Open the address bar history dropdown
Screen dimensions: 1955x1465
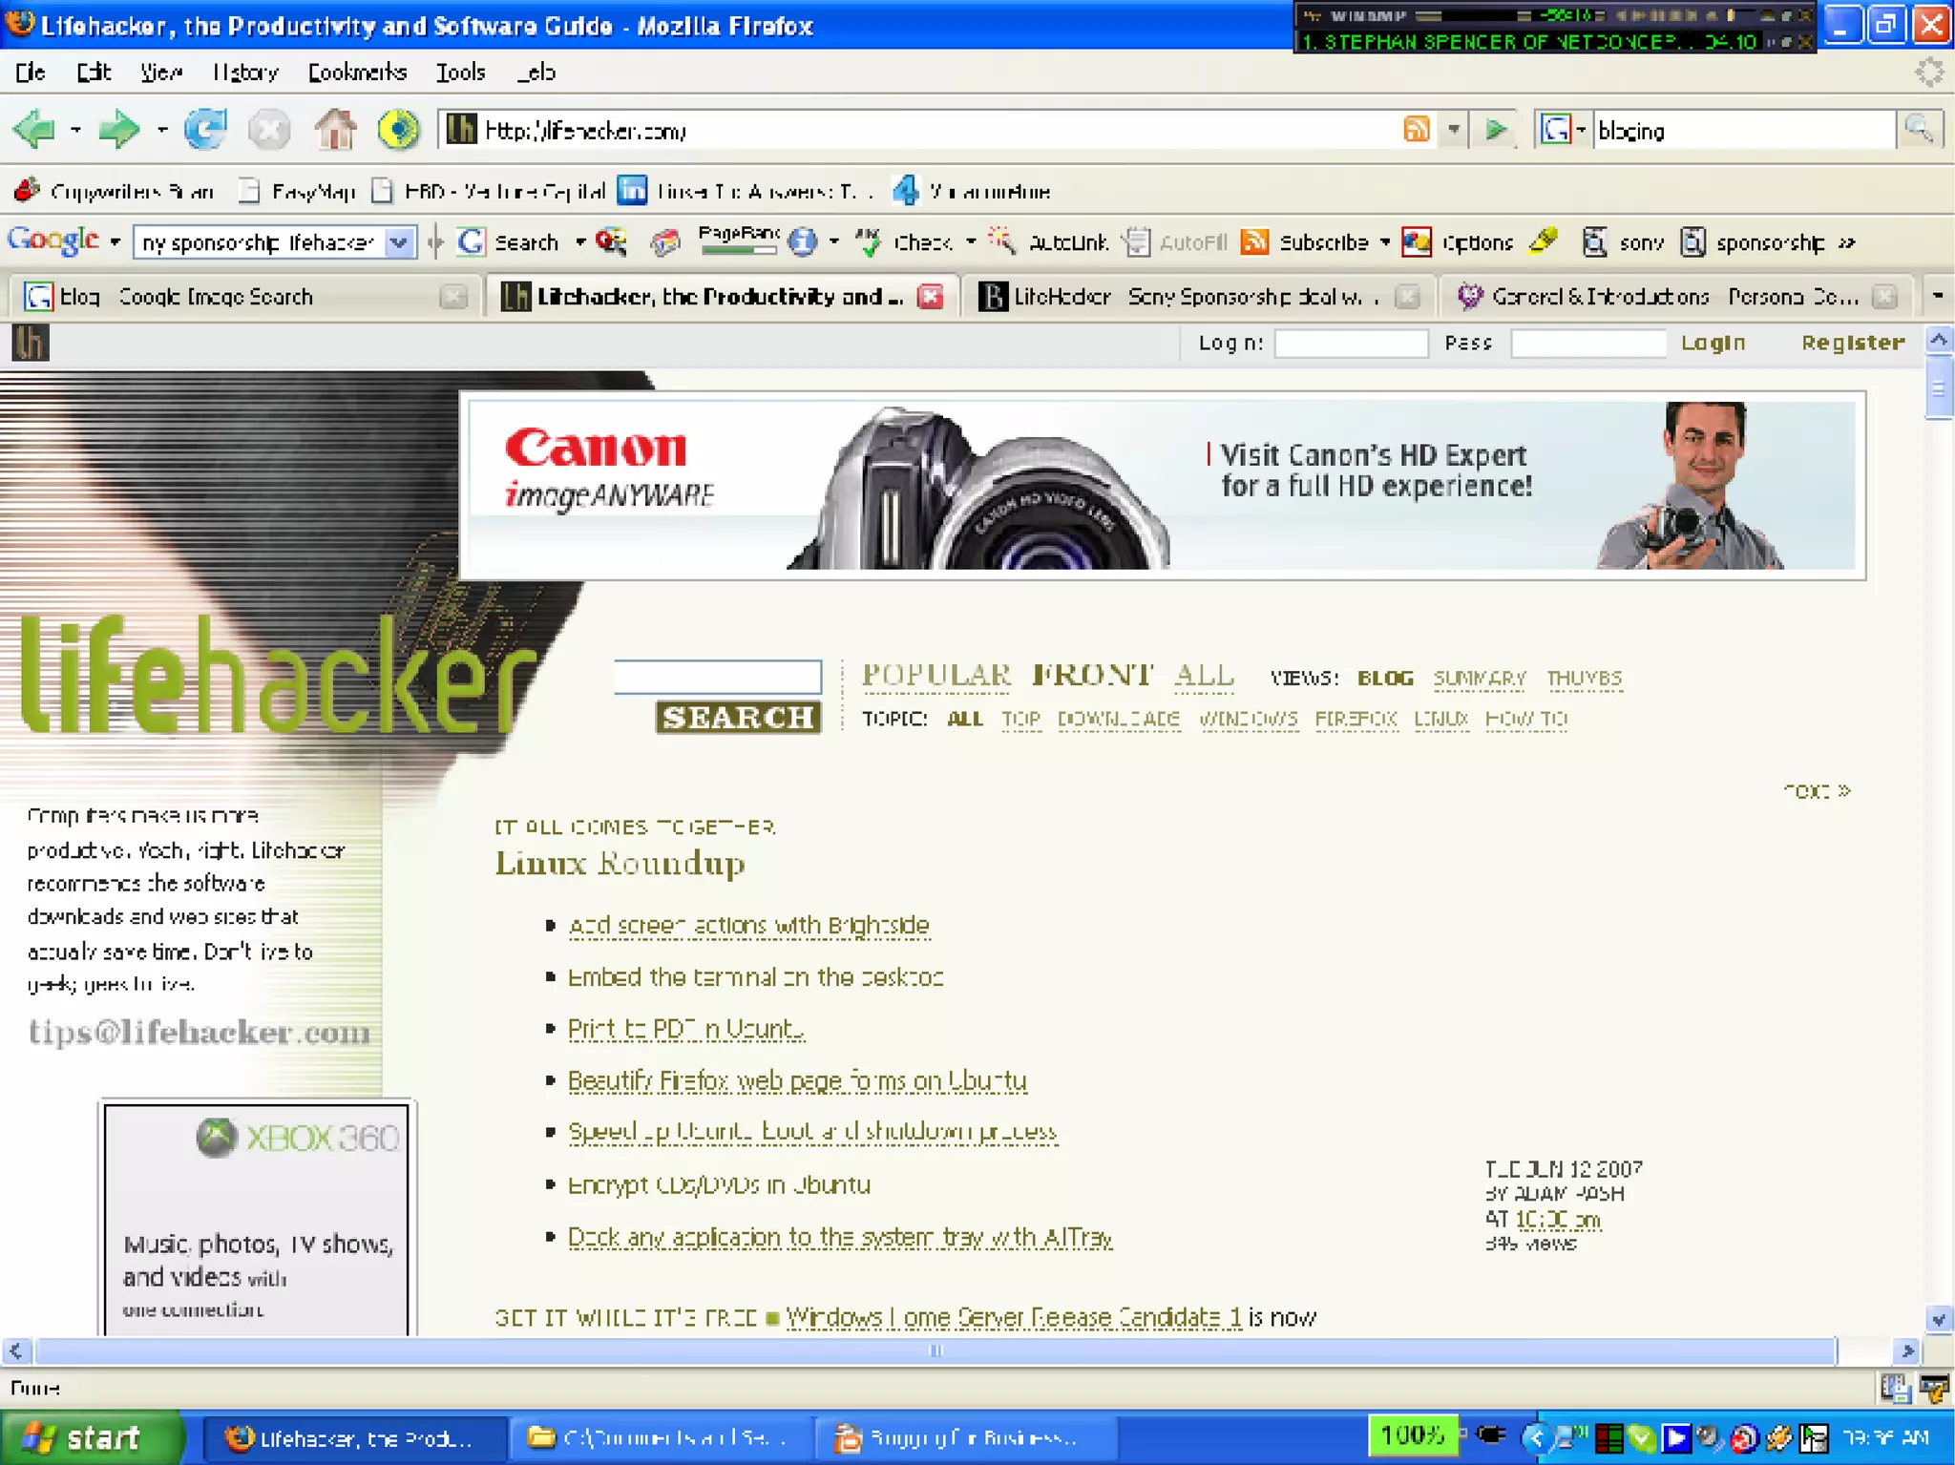tap(1453, 129)
